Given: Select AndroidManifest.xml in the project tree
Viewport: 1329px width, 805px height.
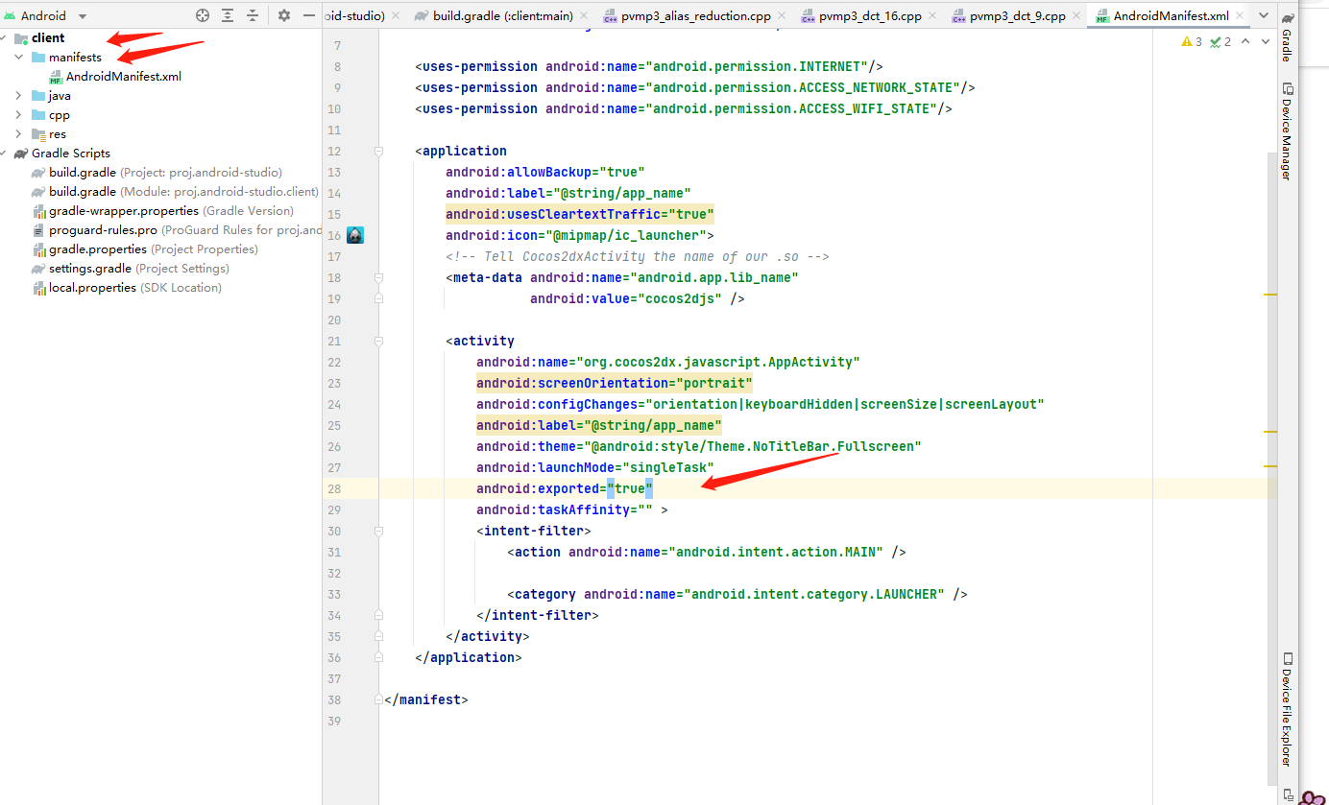Looking at the screenshot, I should point(123,77).
